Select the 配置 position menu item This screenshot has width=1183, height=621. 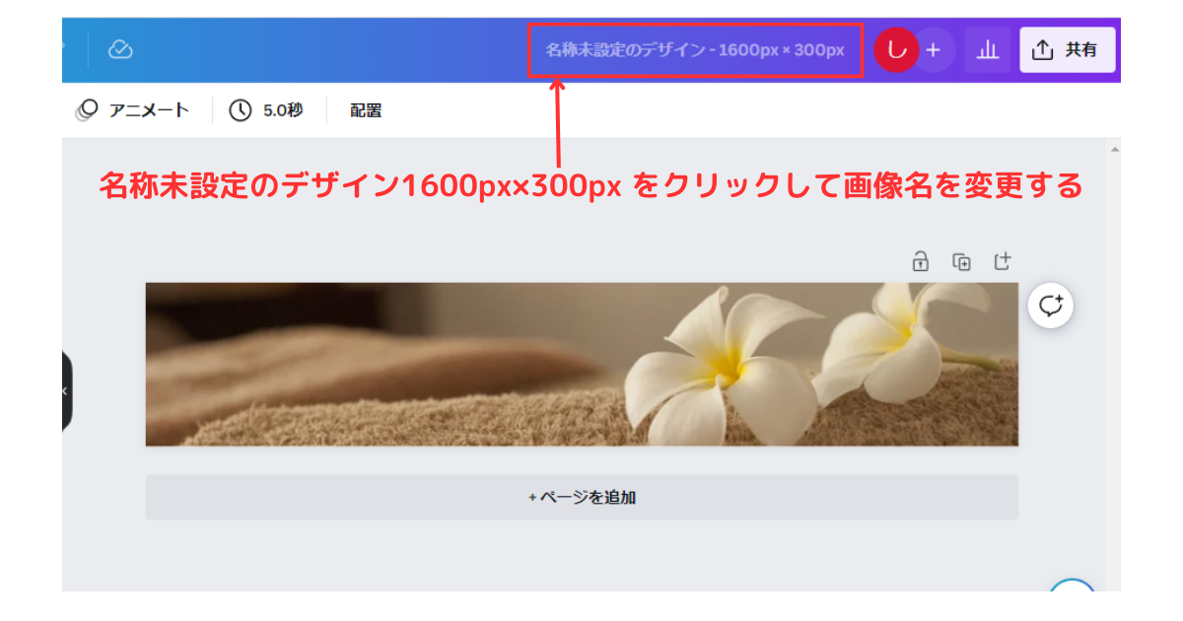[x=365, y=110]
